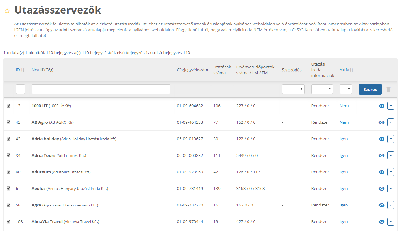The image size is (401, 231).
Task: Sort by Aktív column sort icon
Action: (352, 70)
